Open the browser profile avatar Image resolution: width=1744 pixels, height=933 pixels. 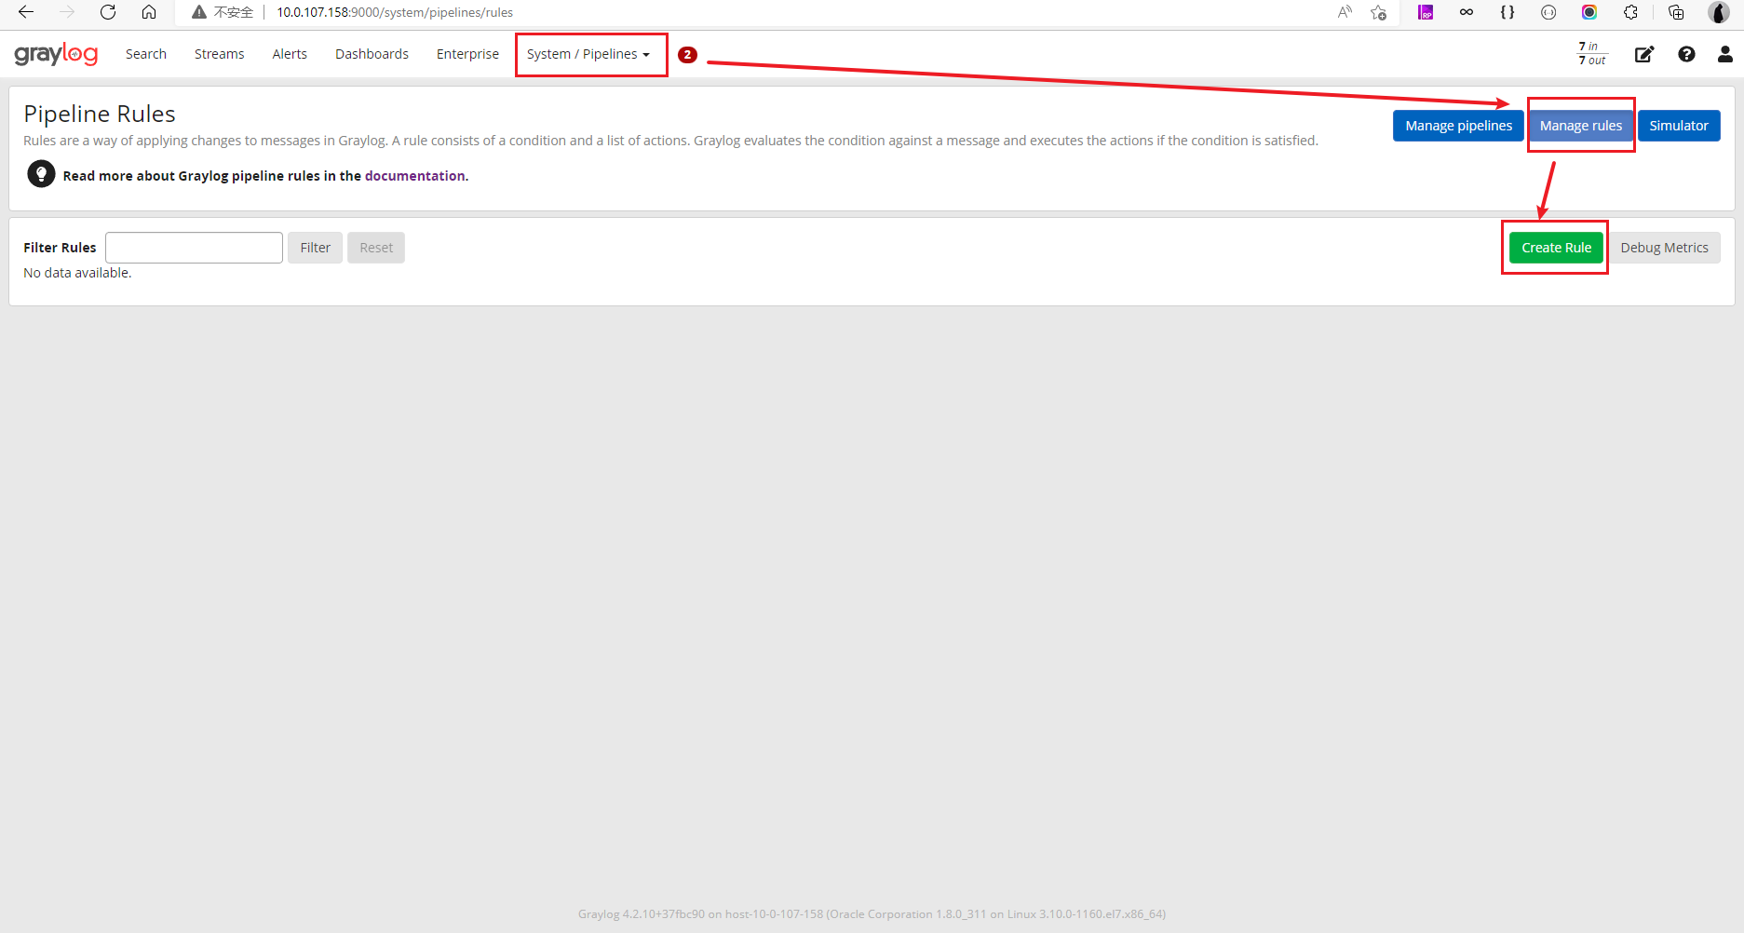tap(1718, 12)
